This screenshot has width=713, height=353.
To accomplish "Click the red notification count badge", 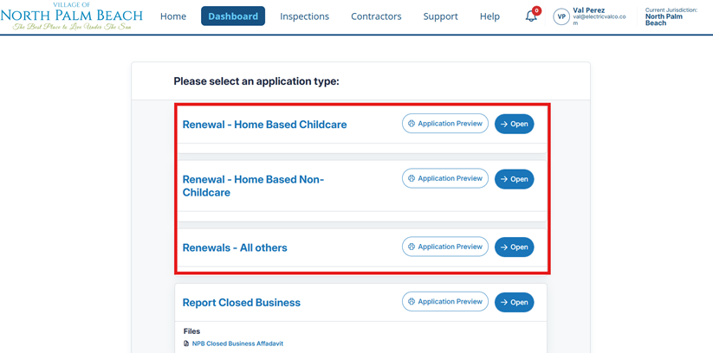I will [x=537, y=10].
